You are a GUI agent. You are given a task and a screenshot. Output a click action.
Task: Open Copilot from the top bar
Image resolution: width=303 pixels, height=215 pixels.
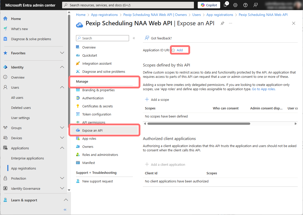(209, 5)
